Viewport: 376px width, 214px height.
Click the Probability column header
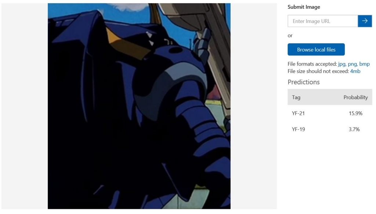(355, 97)
